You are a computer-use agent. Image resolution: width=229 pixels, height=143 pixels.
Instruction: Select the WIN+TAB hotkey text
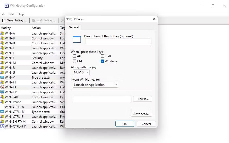11,97
